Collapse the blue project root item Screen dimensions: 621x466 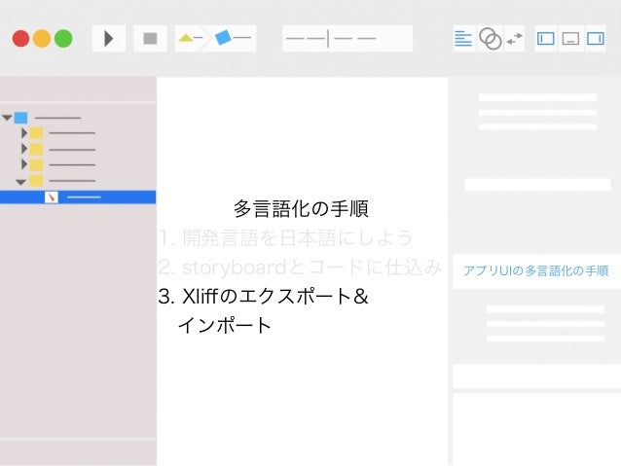tap(7, 118)
